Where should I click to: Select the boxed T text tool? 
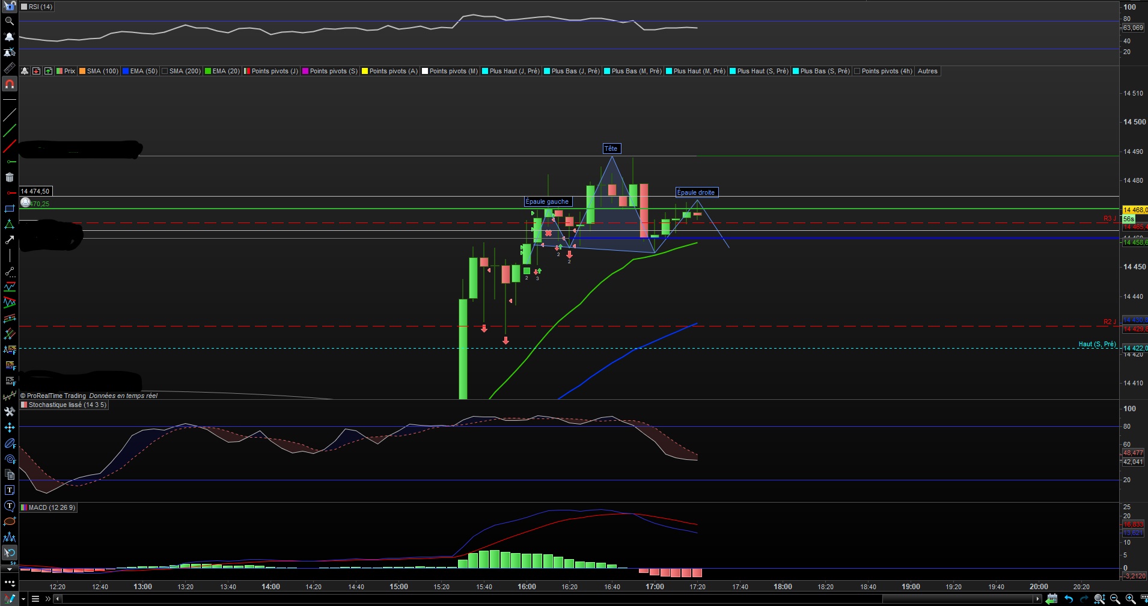[9, 490]
